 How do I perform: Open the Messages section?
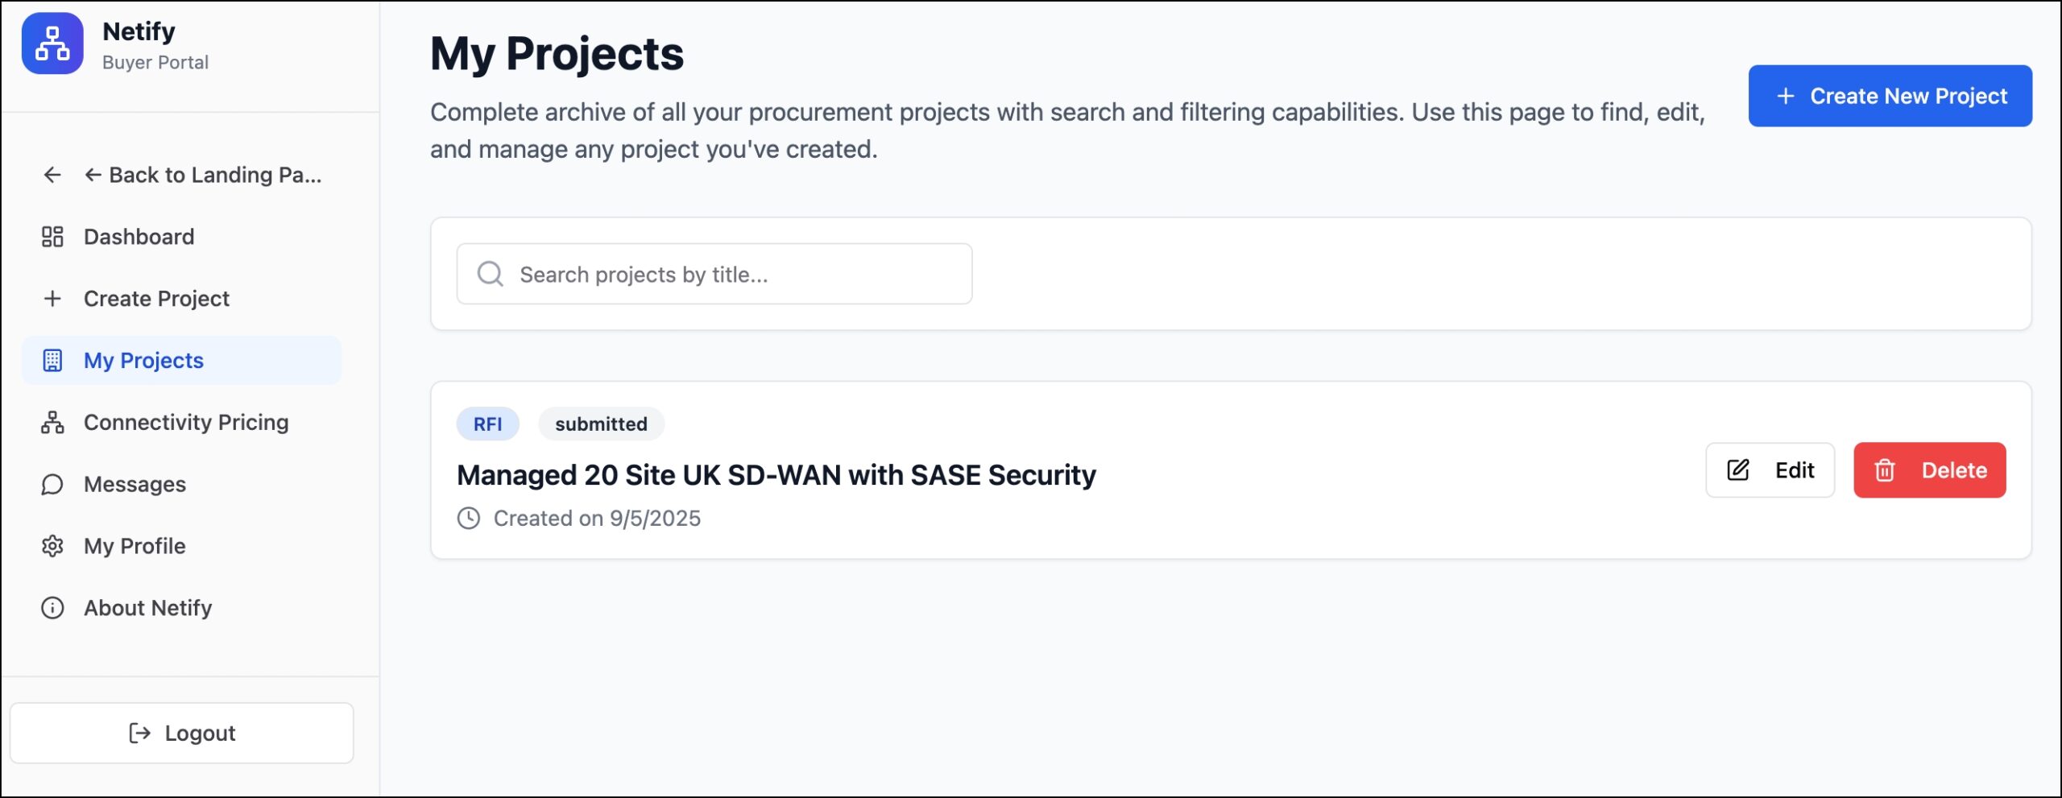(135, 484)
